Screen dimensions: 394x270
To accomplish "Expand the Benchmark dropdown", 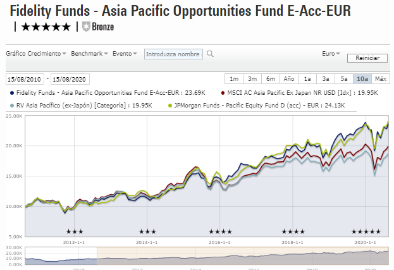I will click(x=90, y=54).
